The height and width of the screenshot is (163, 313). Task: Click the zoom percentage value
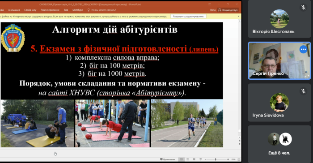[x=233, y=159]
